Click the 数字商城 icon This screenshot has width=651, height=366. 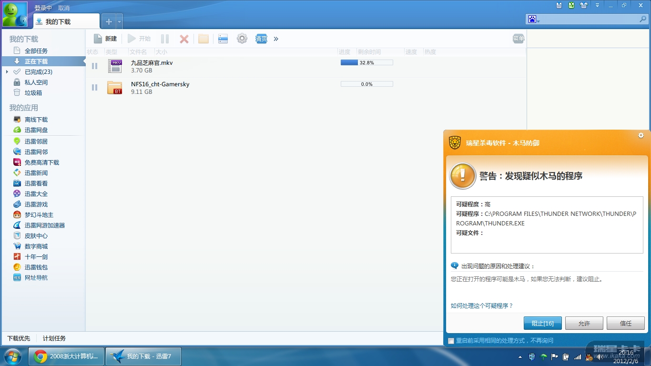click(x=17, y=246)
